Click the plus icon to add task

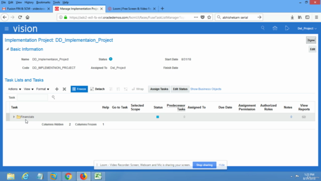click(57, 89)
